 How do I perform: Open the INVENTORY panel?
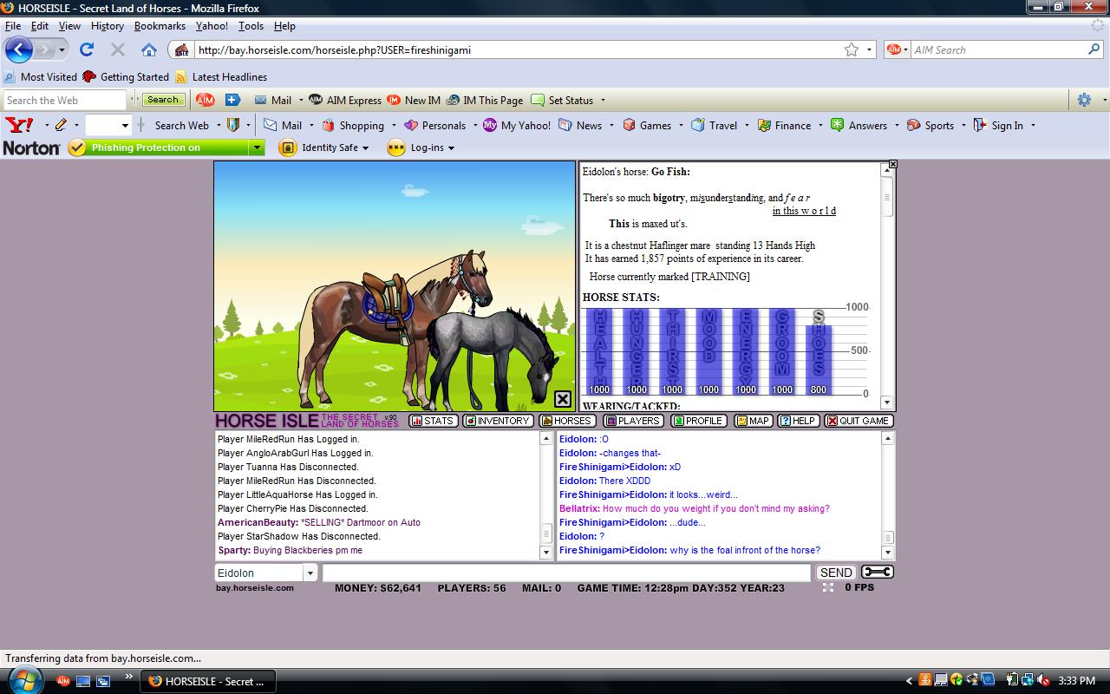(x=497, y=421)
